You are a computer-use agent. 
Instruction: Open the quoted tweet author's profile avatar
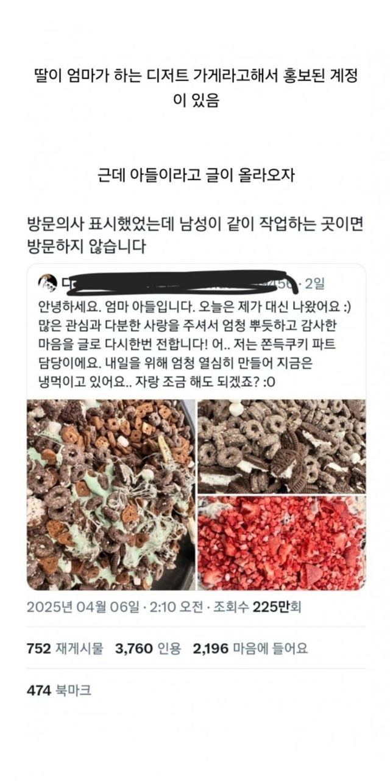pyautogui.click(x=47, y=283)
